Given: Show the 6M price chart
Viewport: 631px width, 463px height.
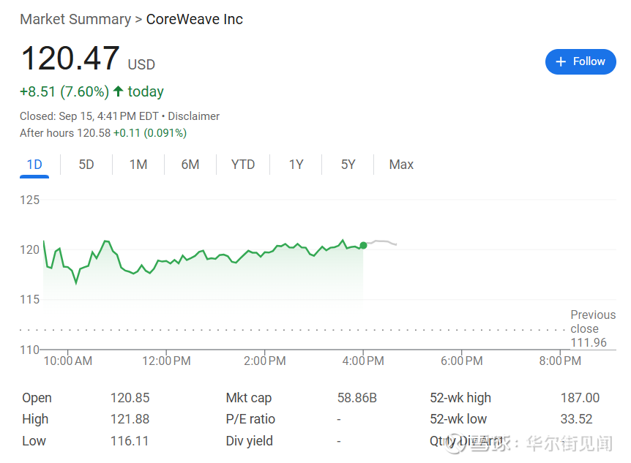Looking at the screenshot, I should click(x=190, y=165).
